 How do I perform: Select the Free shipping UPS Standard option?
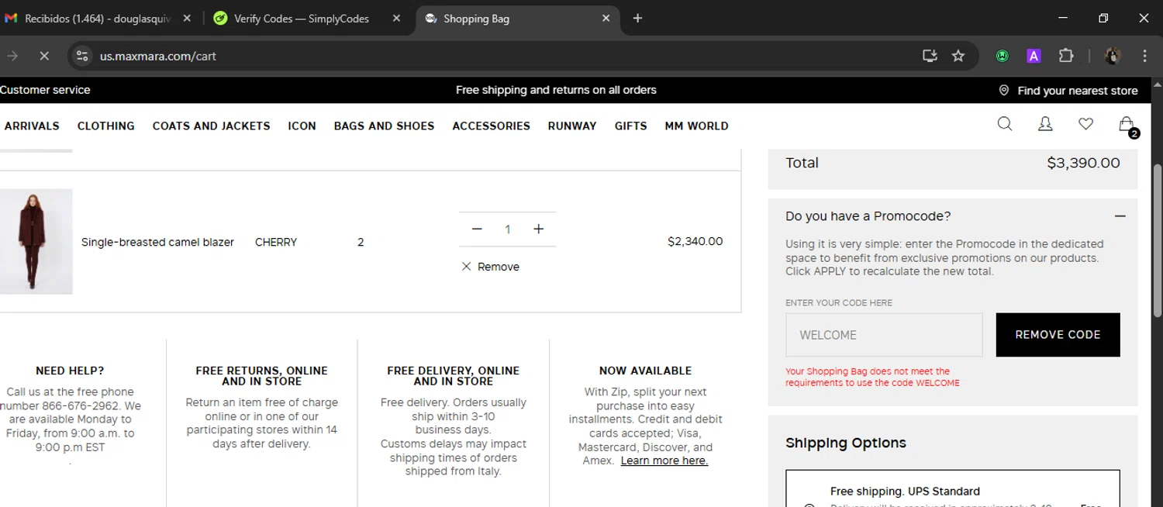(952, 489)
